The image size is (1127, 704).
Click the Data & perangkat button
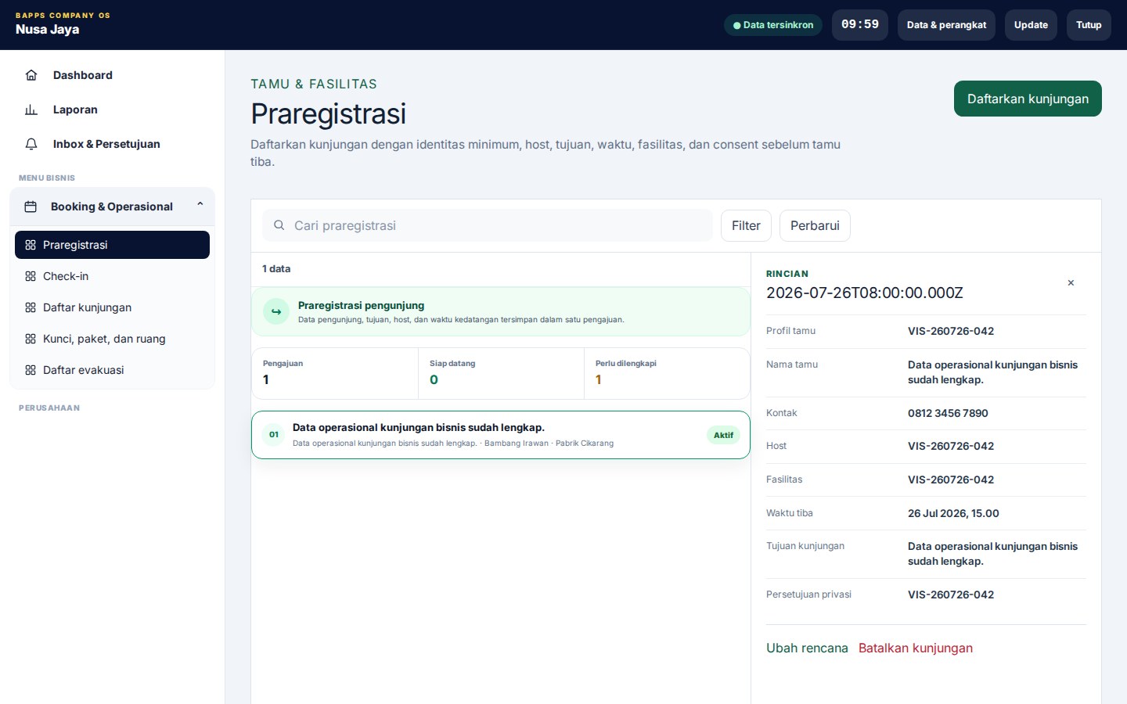point(946,25)
